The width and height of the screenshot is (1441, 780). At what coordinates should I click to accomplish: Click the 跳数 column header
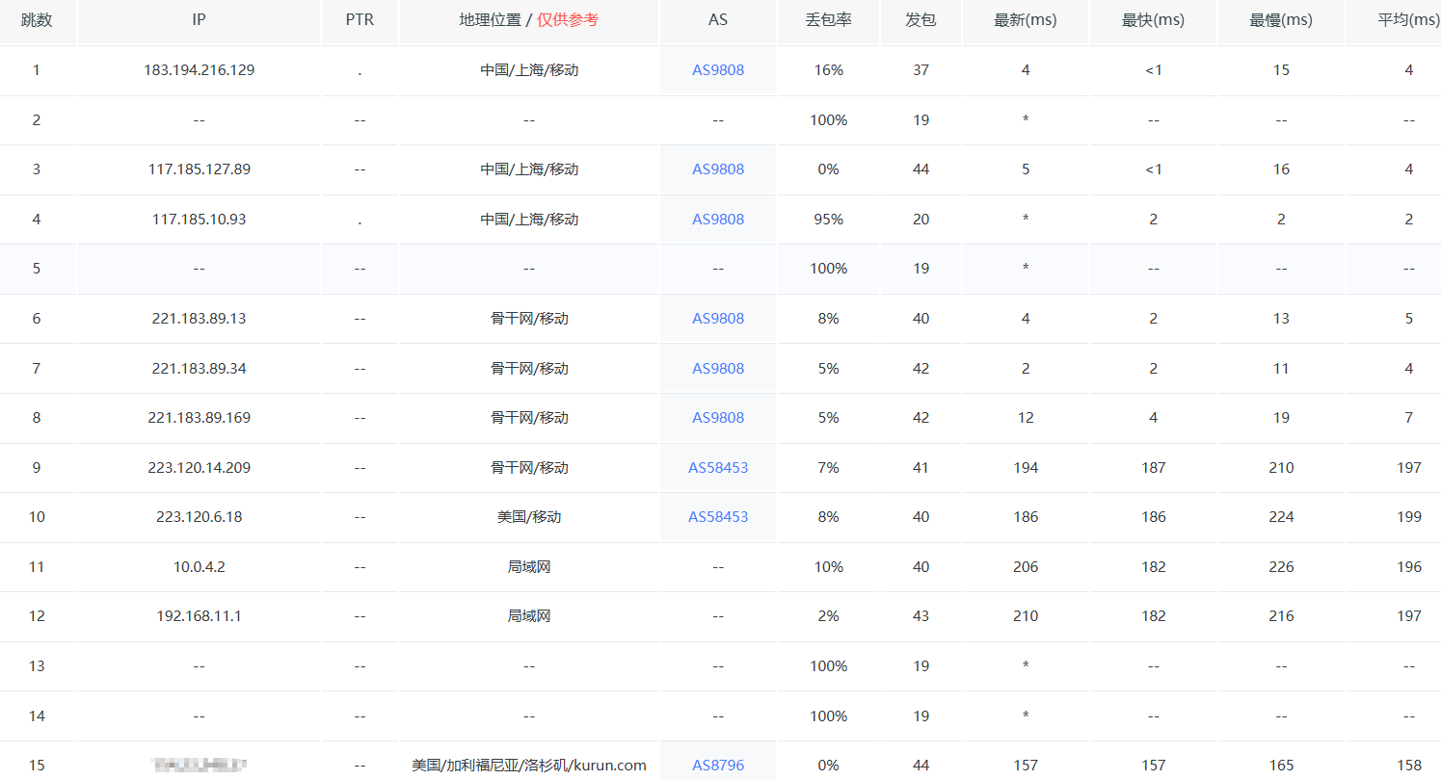37,20
